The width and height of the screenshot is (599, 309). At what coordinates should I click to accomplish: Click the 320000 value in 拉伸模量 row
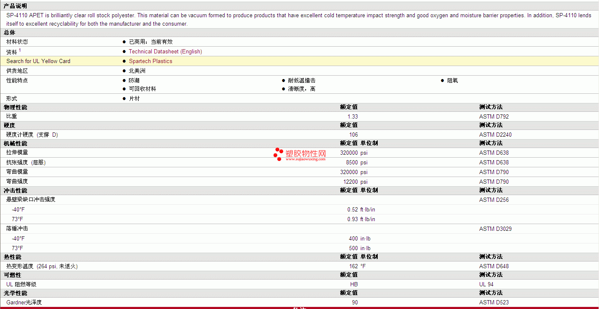click(x=349, y=153)
